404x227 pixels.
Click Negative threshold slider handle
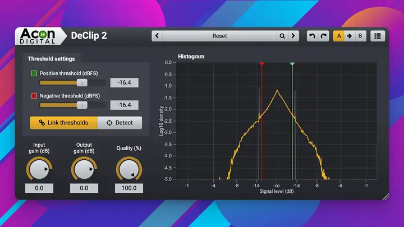(82, 105)
